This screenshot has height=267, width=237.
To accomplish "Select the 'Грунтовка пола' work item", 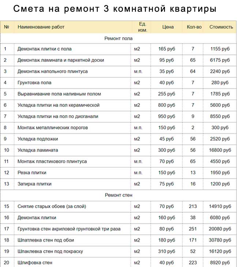I will tap(34, 83).
